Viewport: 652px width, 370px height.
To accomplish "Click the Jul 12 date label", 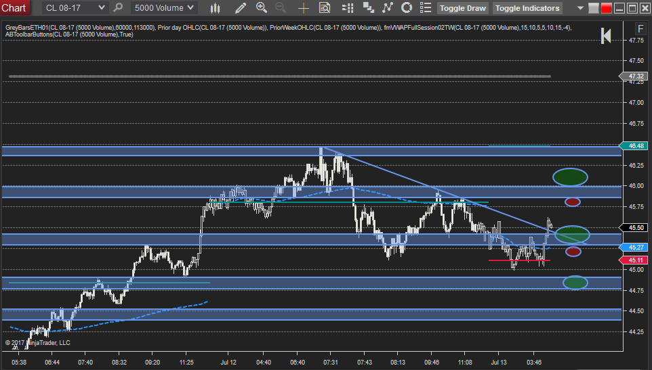I will click(x=228, y=362).
